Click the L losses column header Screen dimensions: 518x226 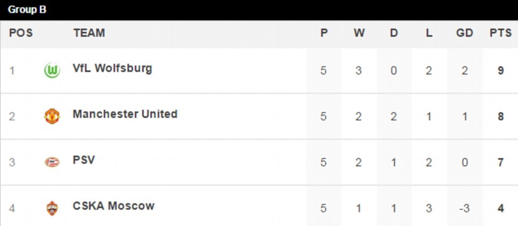coord(429,33)
